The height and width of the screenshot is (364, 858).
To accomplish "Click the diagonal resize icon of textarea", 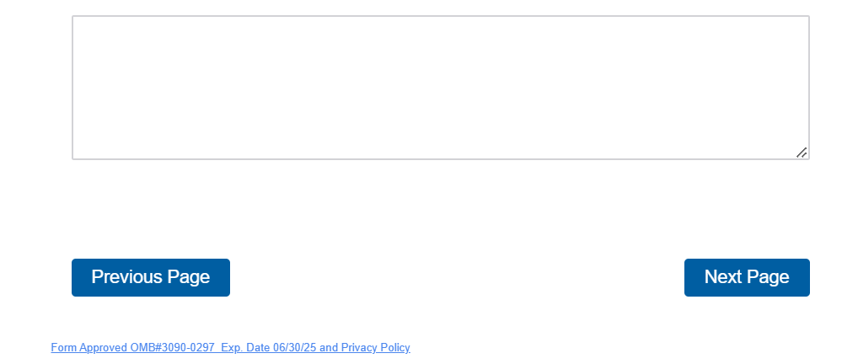I will coord(802,153).
